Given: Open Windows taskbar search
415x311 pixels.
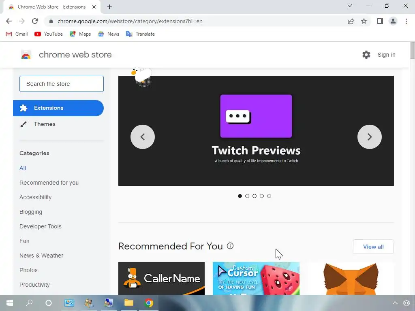Looking at the screenshot, I should [x=29, y=303].
